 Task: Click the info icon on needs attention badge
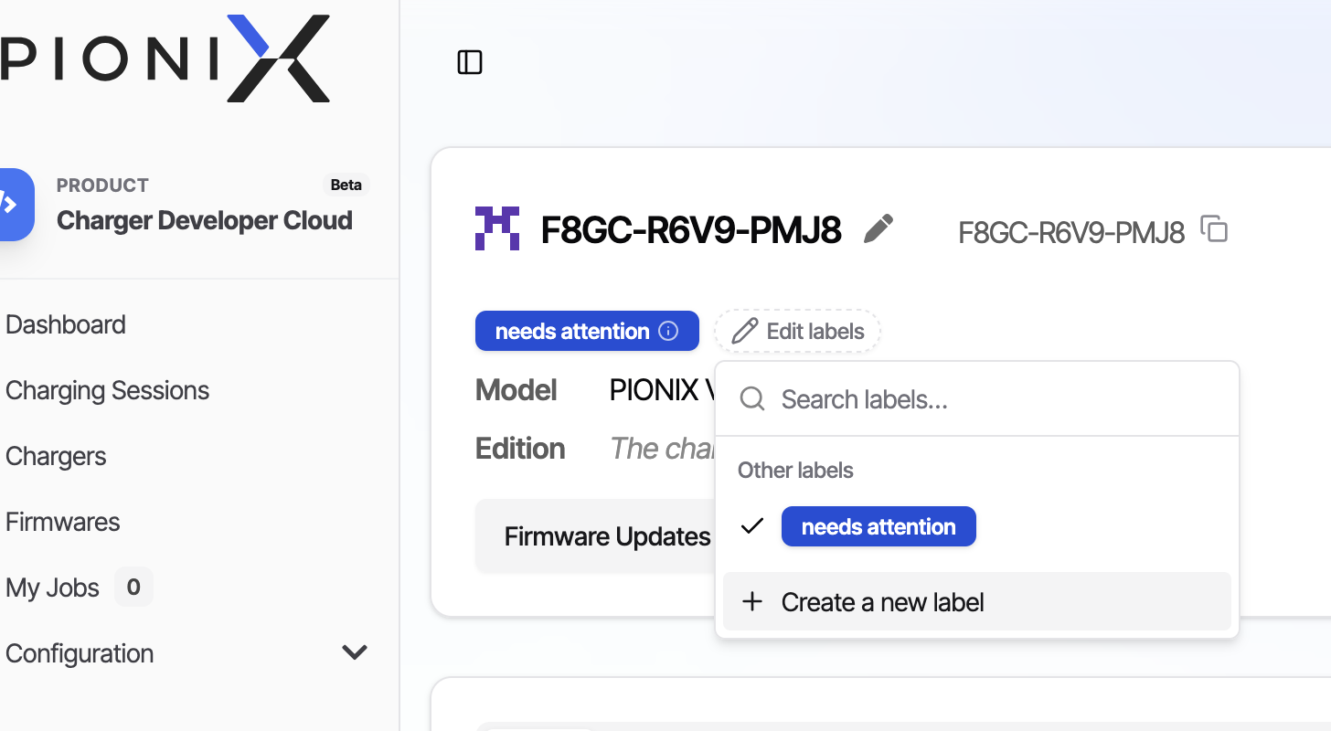coord(668,331)
